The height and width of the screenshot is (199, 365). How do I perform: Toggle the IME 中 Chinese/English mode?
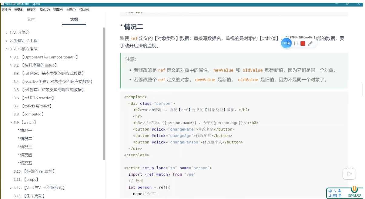[330, 191]
